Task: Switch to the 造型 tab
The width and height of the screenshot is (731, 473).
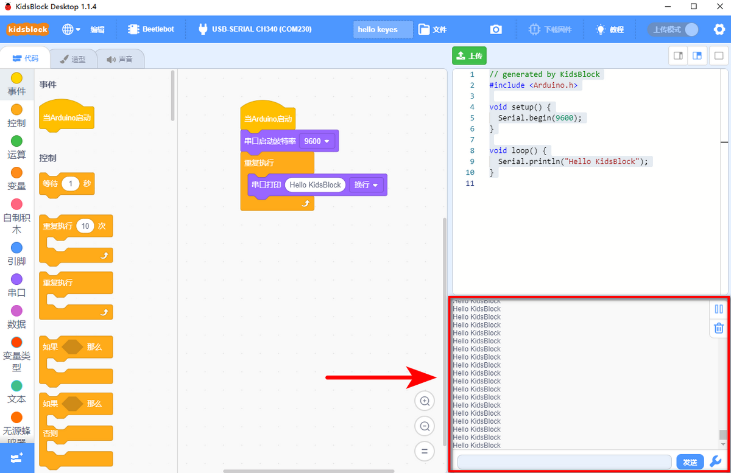Action: [x=72, y=59]
